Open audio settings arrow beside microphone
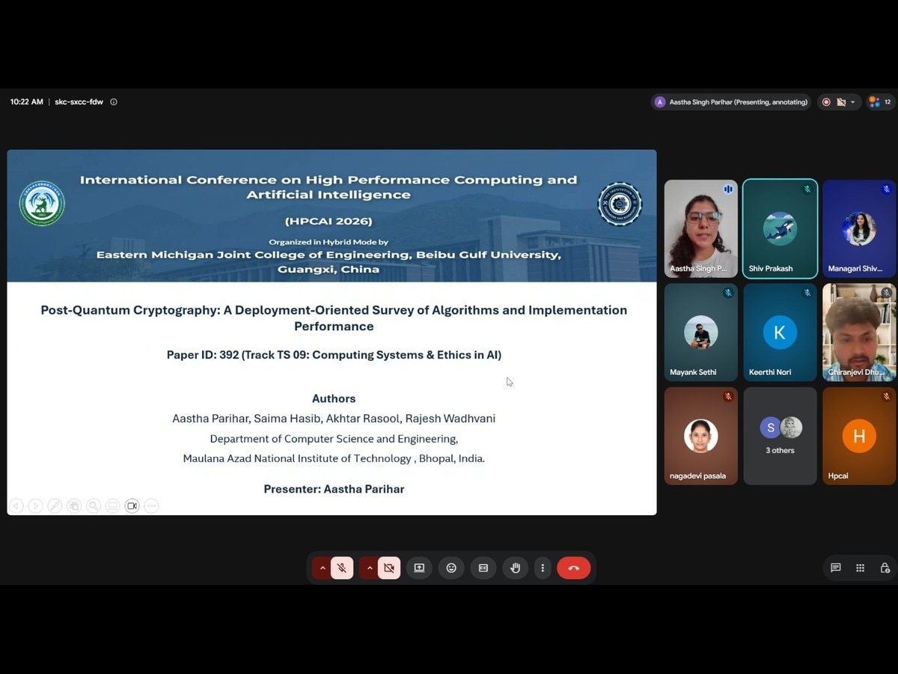 [323, 568]
